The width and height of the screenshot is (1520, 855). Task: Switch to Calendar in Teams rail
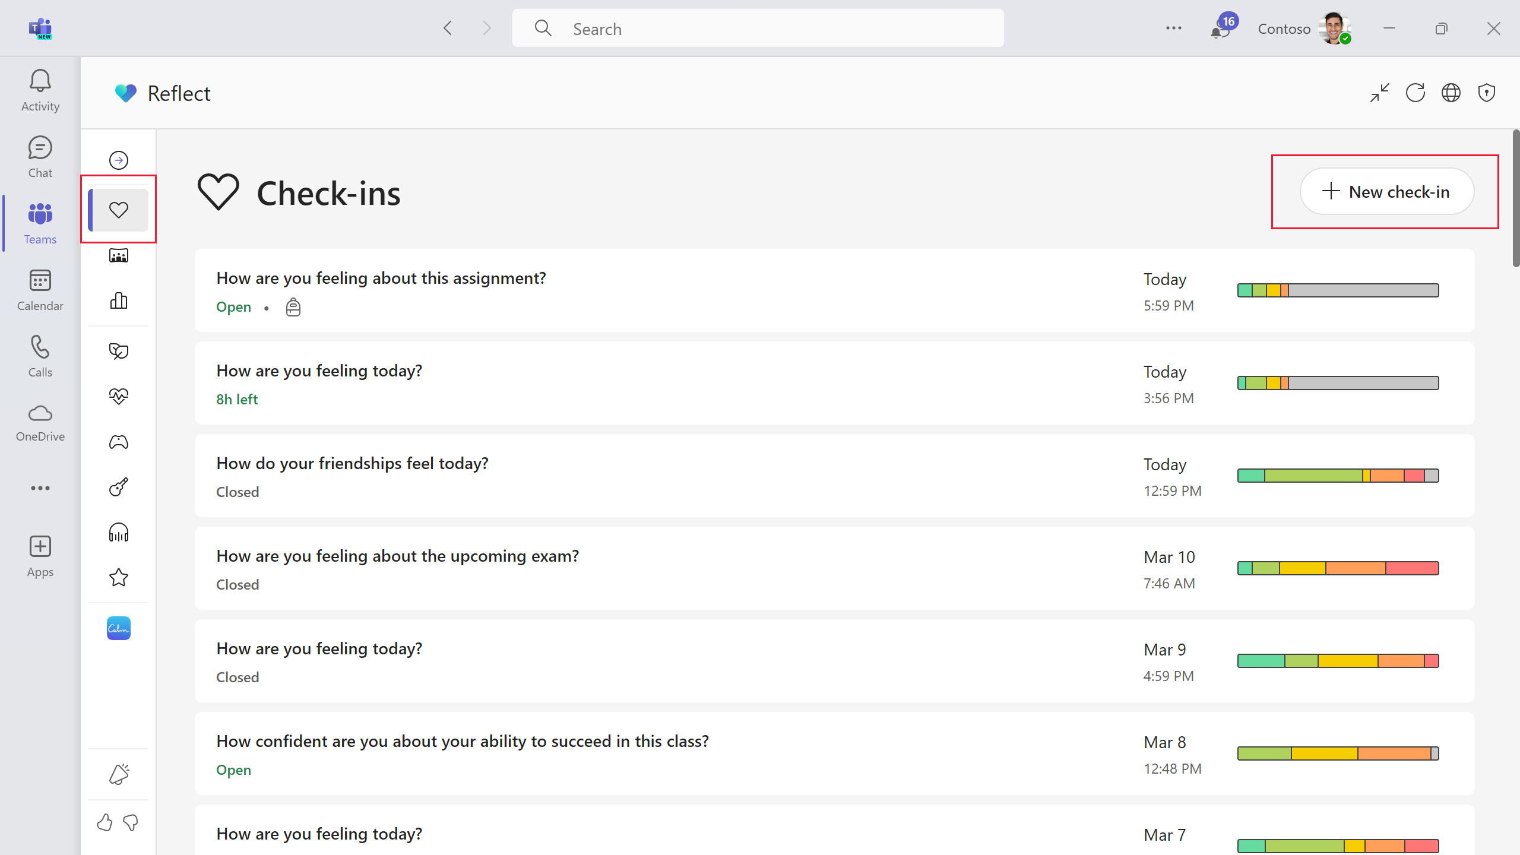coord(40,290)
